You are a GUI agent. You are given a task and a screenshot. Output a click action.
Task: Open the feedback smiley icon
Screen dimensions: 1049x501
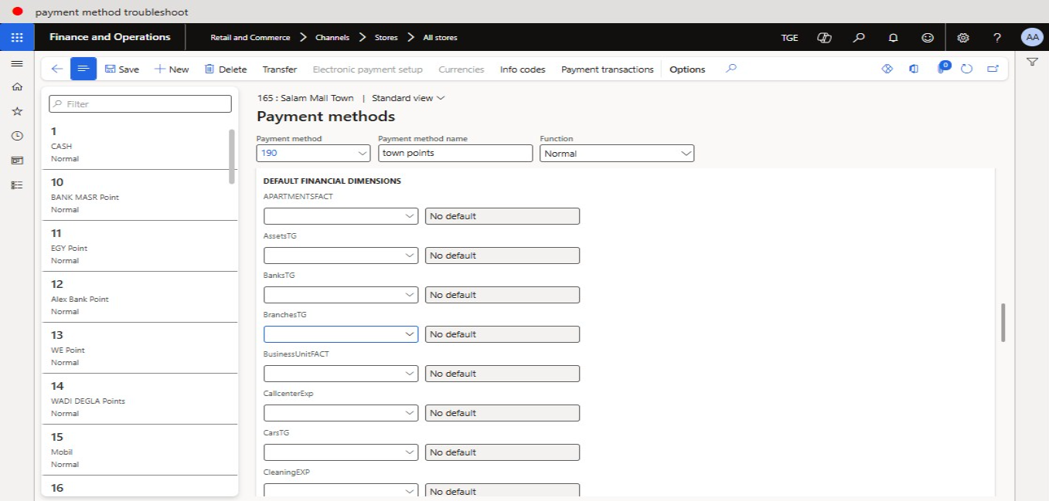[x=928, y=37]
